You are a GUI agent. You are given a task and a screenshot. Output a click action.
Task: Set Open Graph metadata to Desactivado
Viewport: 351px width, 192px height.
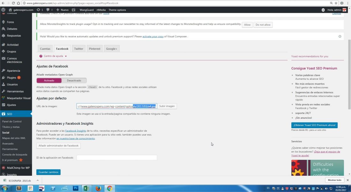[x=74, y=80]
